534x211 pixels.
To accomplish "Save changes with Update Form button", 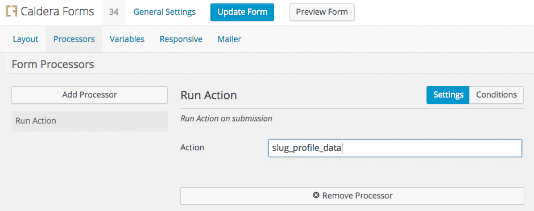I will click(x=242, y=12).
